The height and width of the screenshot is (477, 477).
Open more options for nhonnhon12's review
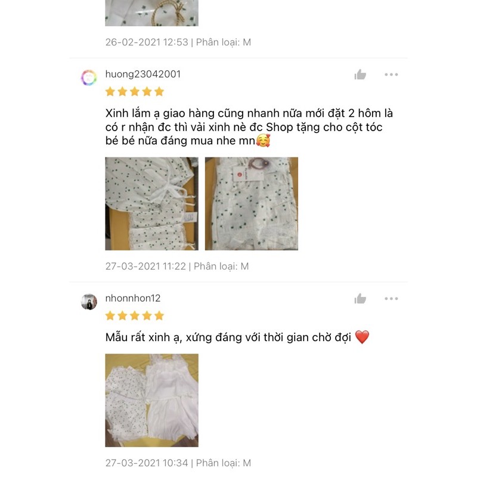point(391,299)
